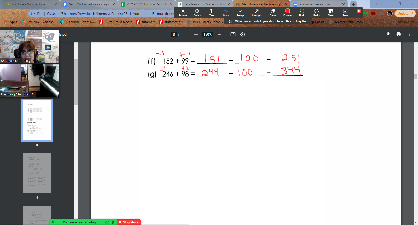The width and height of the screenshot is (418, 225).
Task: Rotate the PDF counterclockwise
Action: pyautogui.click(x=242, y=34)
